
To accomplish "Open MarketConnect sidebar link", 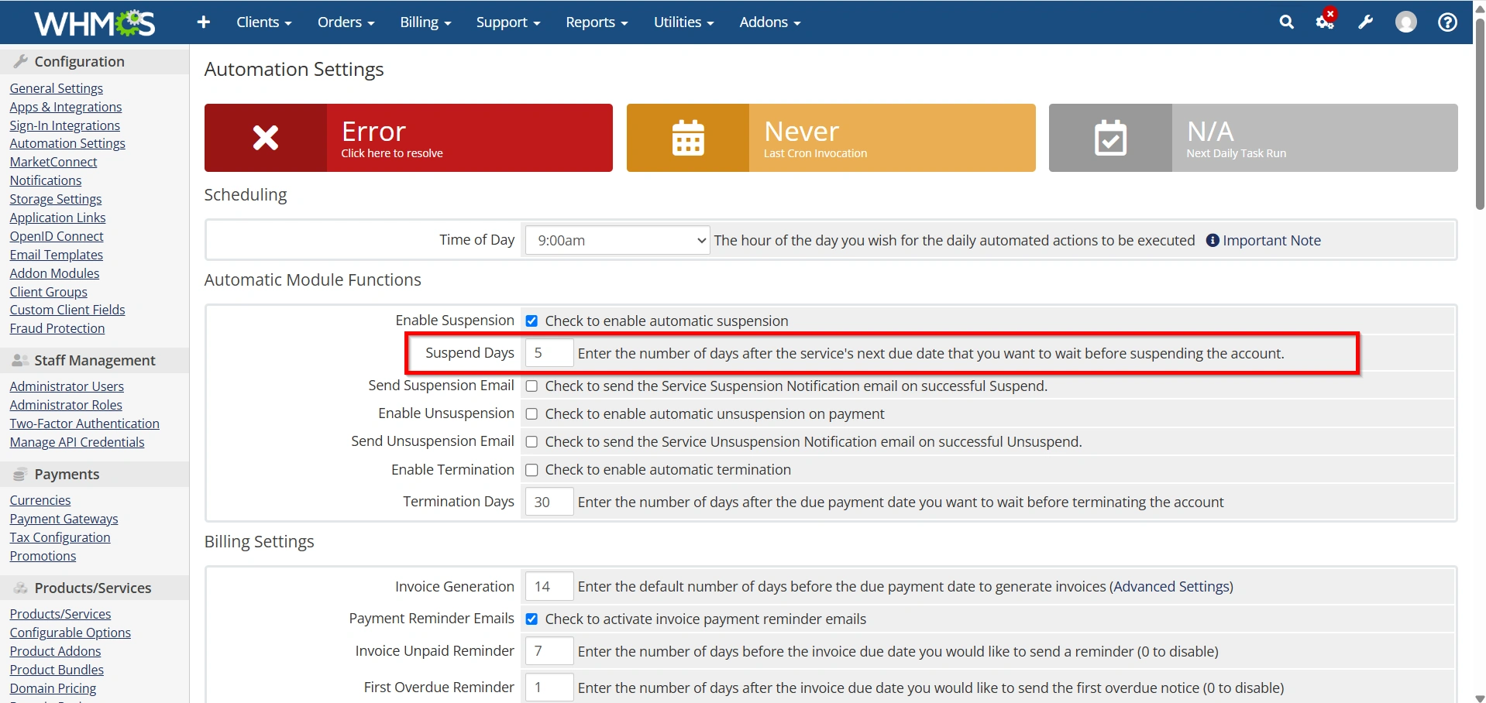I will (x=53, y=162).
